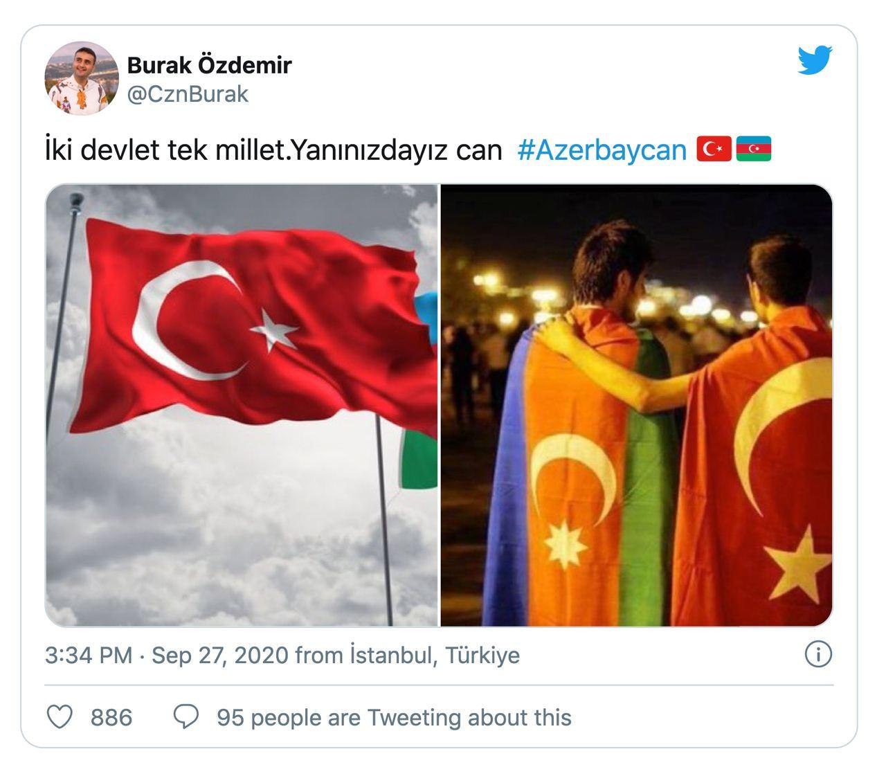Open the #Azerbaycan hashtag

(602, 150)
